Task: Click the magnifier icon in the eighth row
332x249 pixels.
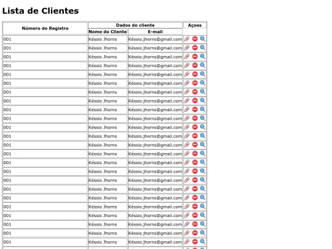Action: pos(202,101)
